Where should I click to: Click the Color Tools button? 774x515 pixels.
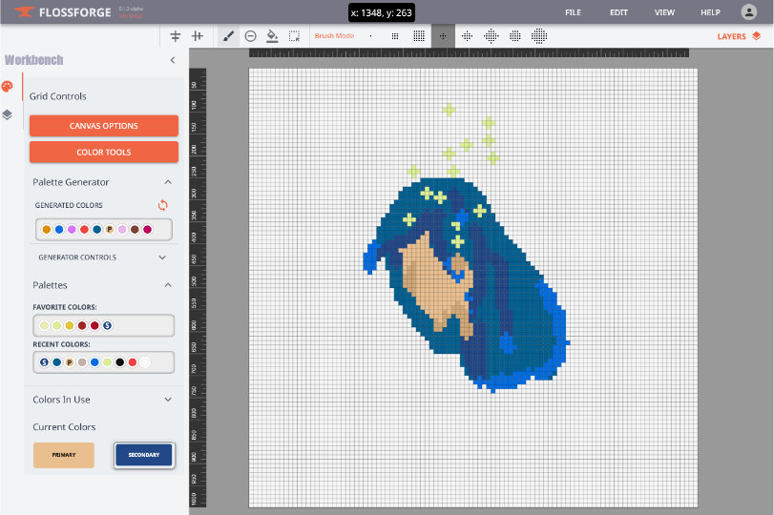[104, 152]
